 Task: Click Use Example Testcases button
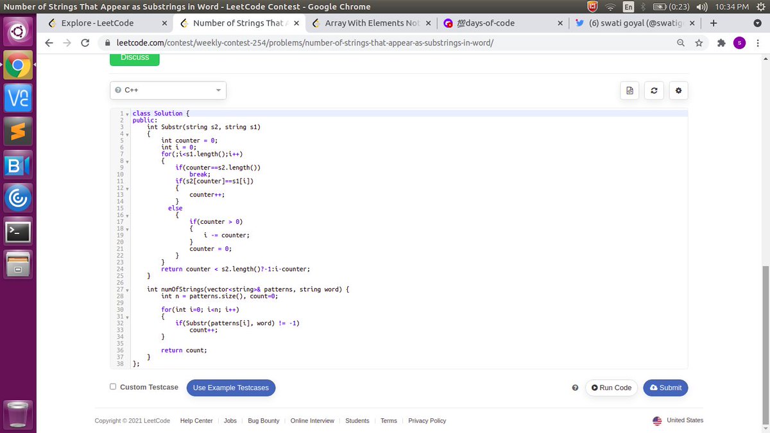pyautogui.click(x=231, y=387)
